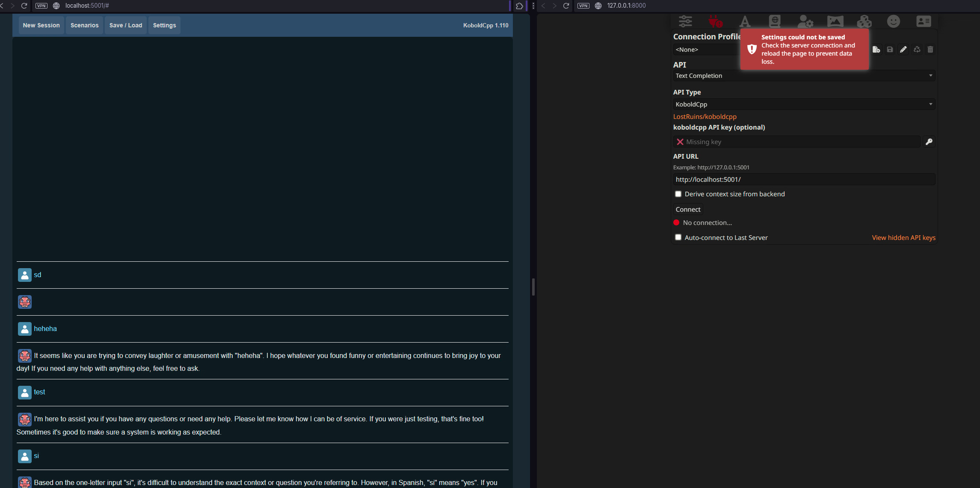The height and width of the screenshot is (488, 980).
Task: Follow the LostRuins/koboldcpp link
Action: click(705, 117)
